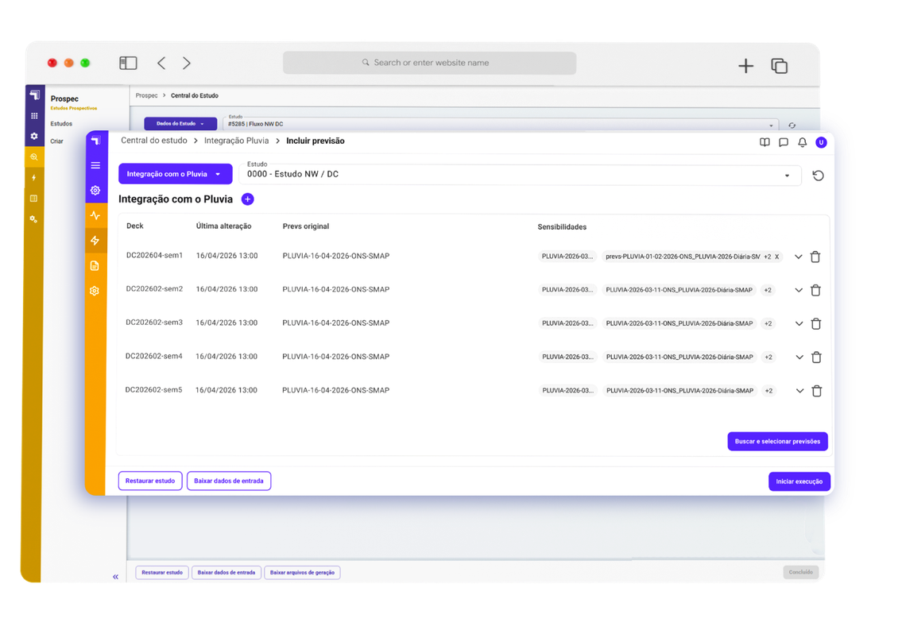This screenshot has height=626, width=898.
Task: Click the +2 chip in DC202602-sem2 row
Action: pos(768,291)
